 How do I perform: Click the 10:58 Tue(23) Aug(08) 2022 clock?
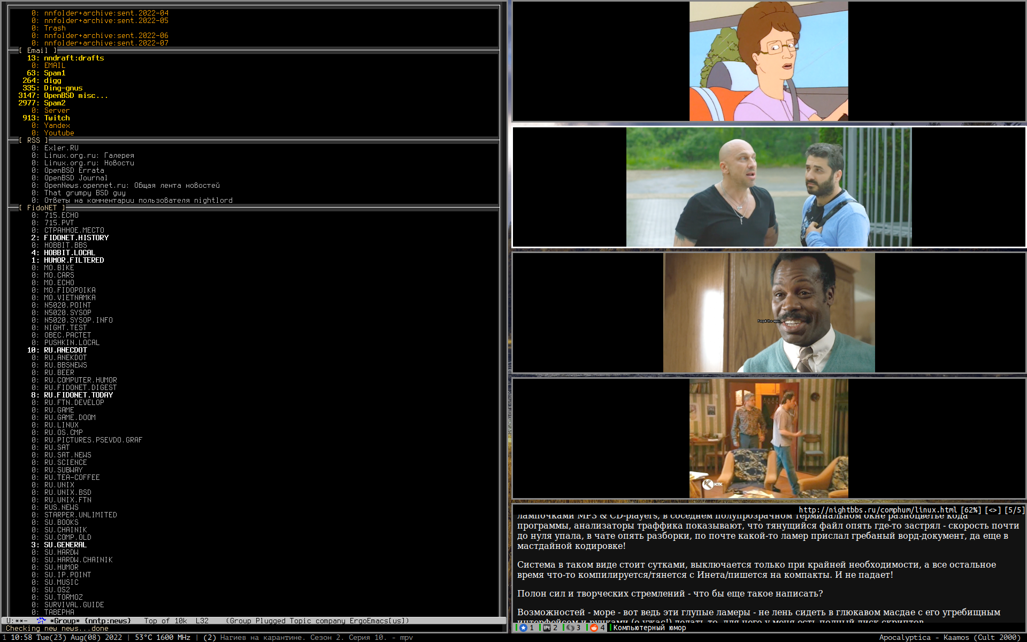[66, 637]
